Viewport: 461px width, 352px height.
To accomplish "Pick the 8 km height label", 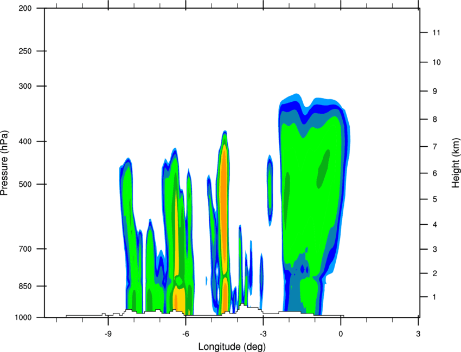I will tap(434, 119).
